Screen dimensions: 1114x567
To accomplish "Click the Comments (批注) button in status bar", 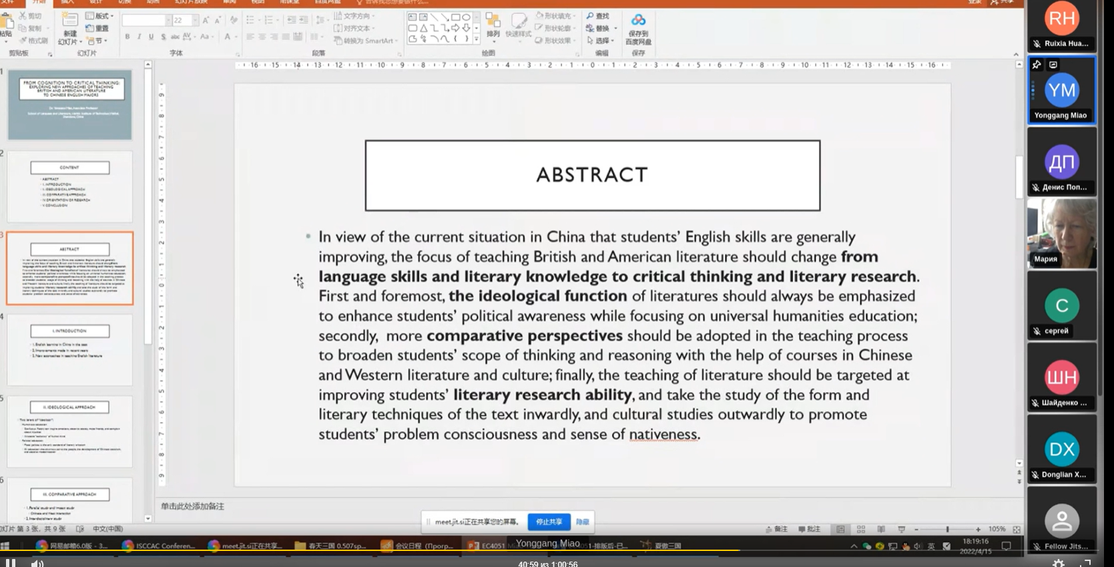I will tap(810, 529).
